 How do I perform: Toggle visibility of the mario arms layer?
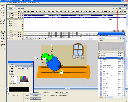pos(19,35)
